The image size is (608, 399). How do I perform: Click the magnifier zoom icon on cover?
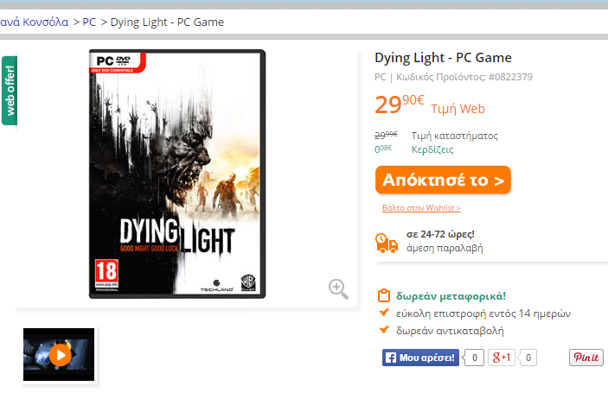338,289
